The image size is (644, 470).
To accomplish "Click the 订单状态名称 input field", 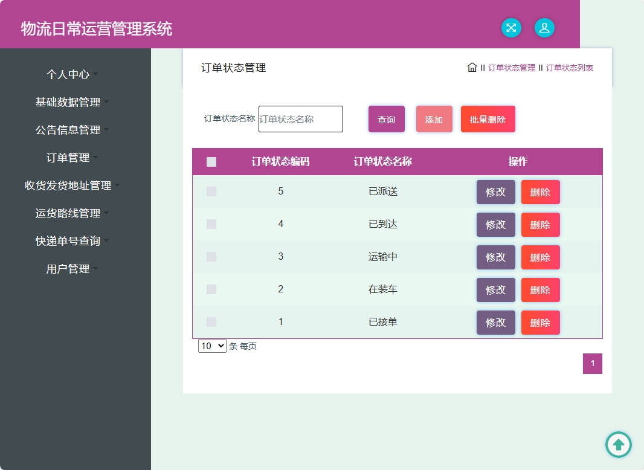I will (300, 119).
